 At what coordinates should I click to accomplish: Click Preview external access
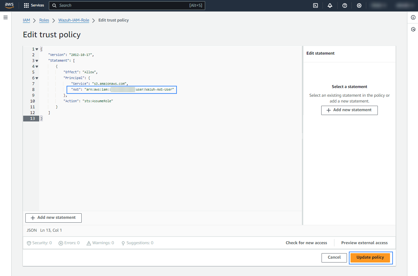364,243
